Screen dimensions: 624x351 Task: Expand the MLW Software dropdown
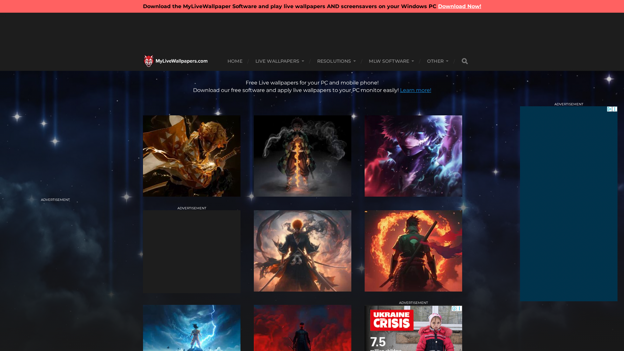click(391, 61)
